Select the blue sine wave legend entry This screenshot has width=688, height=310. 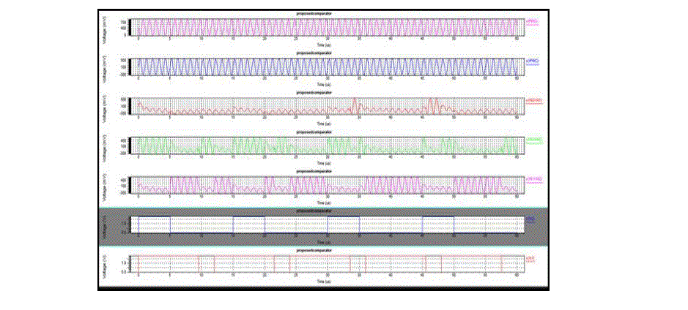tap(532, 61)
